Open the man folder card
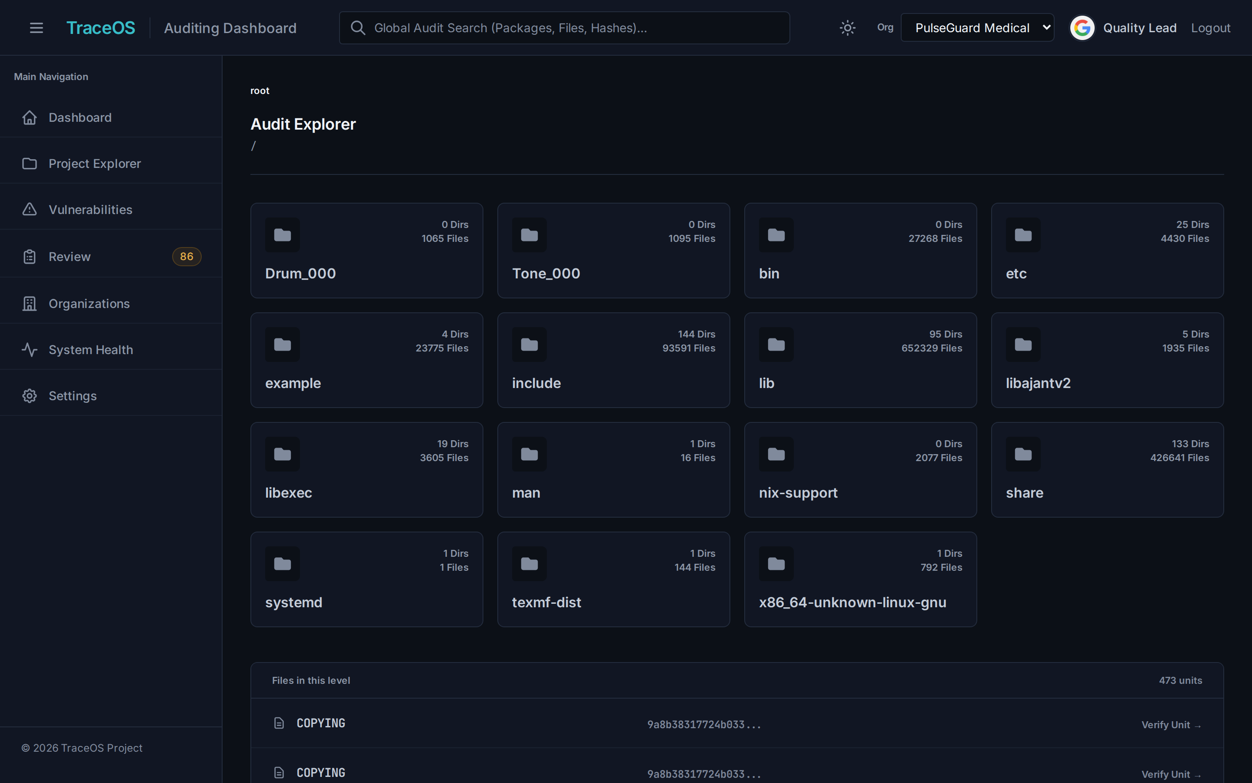The height and width of the screenshot is (783, 1252). pos(613,470)
